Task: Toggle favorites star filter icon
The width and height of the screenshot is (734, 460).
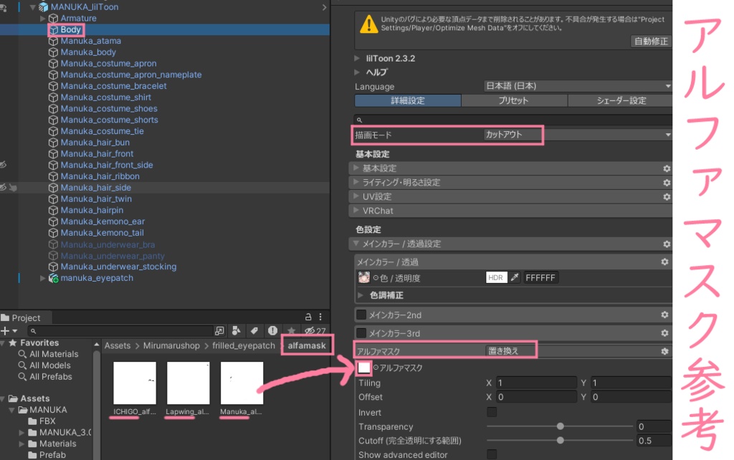Action: pos(291,331)
